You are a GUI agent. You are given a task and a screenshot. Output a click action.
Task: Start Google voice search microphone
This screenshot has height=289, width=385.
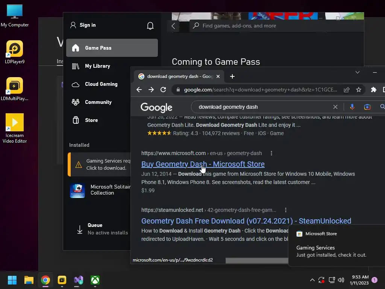tap(352, 107)
